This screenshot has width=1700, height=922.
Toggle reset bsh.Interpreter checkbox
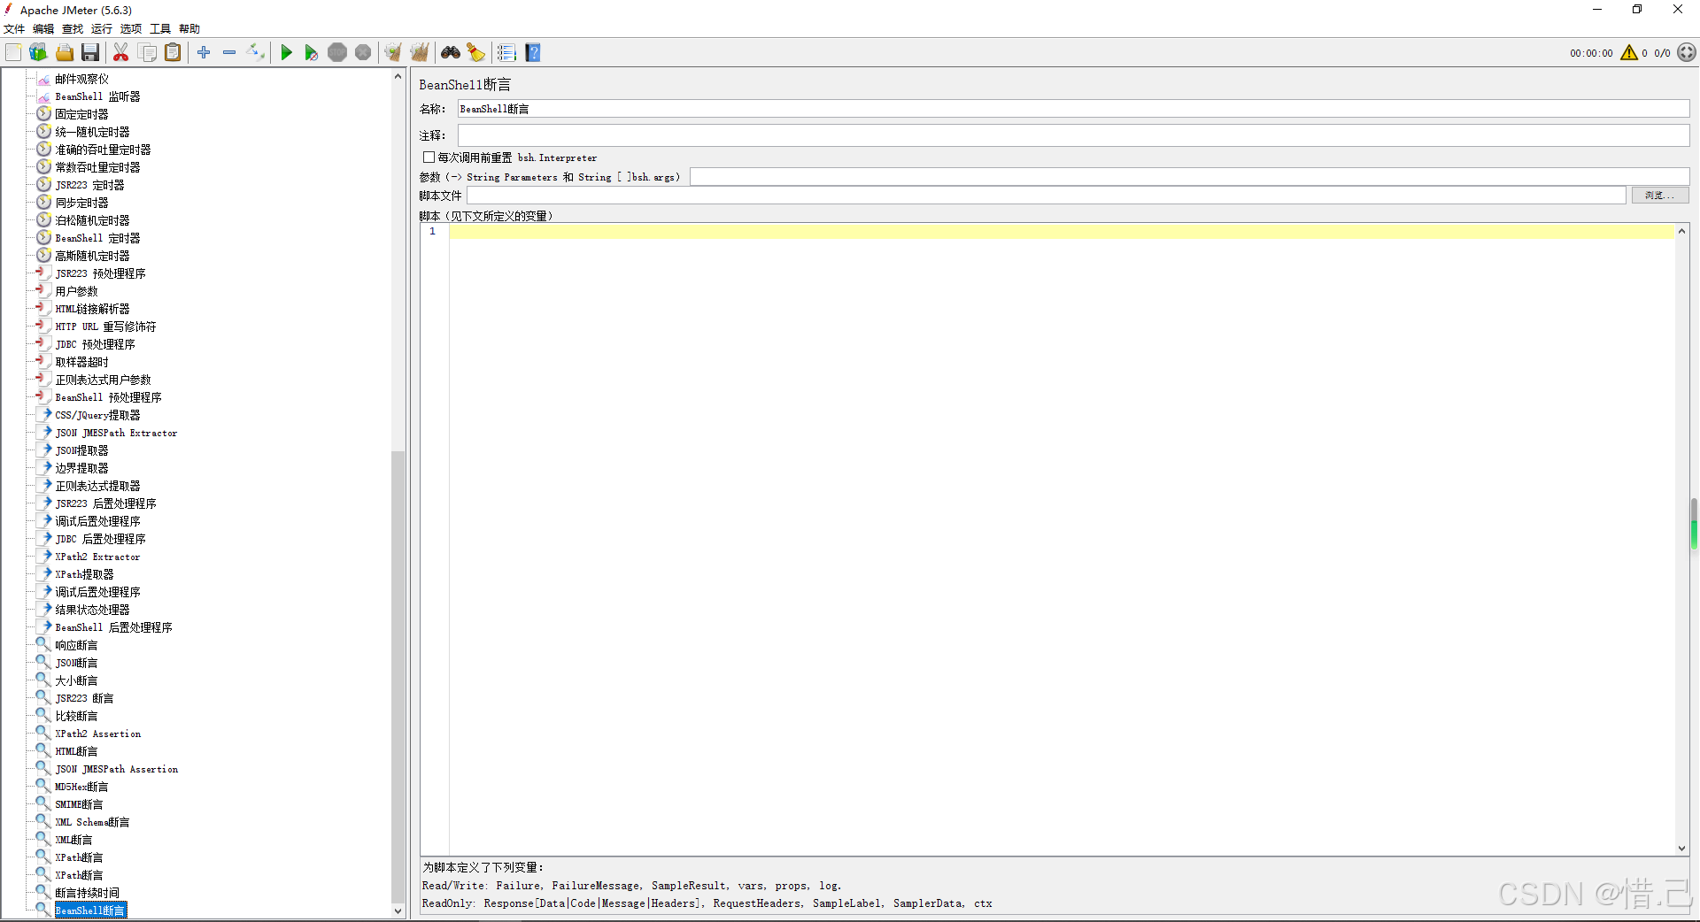[429, 158]
